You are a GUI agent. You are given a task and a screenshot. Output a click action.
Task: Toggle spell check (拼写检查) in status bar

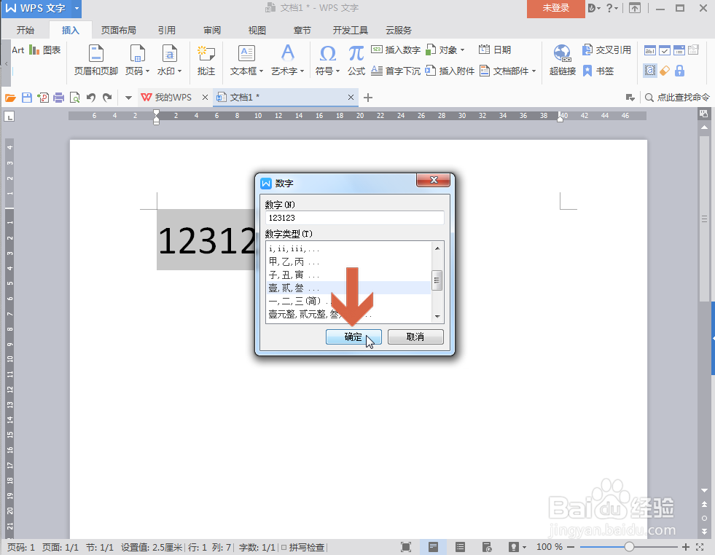coord(302,547)
